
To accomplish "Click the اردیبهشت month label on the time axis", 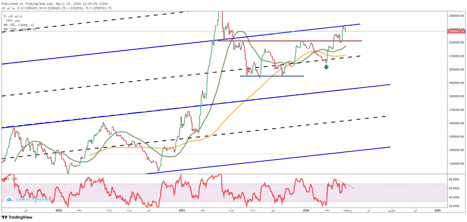I will pyautogui.click(x=348, y=210).
